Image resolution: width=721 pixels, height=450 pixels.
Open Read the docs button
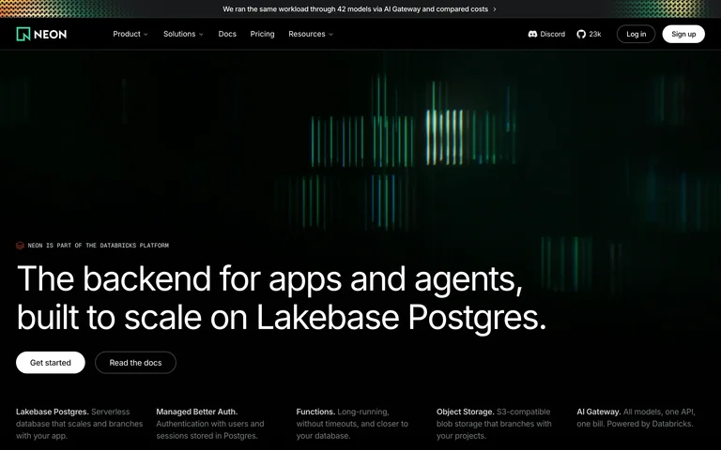[x=135, y=363]
